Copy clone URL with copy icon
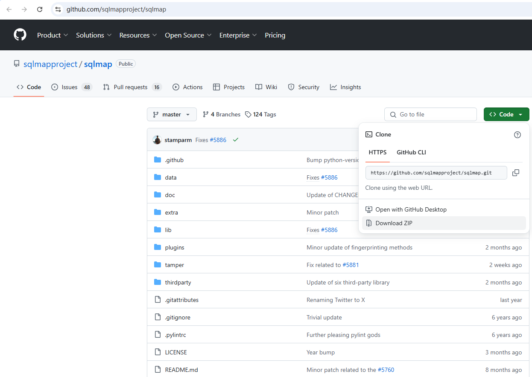The width and height of the screenshot is (532, 377). click(516, 173)
